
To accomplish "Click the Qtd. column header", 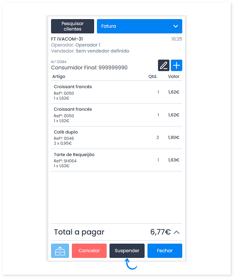I will [153, 76].
